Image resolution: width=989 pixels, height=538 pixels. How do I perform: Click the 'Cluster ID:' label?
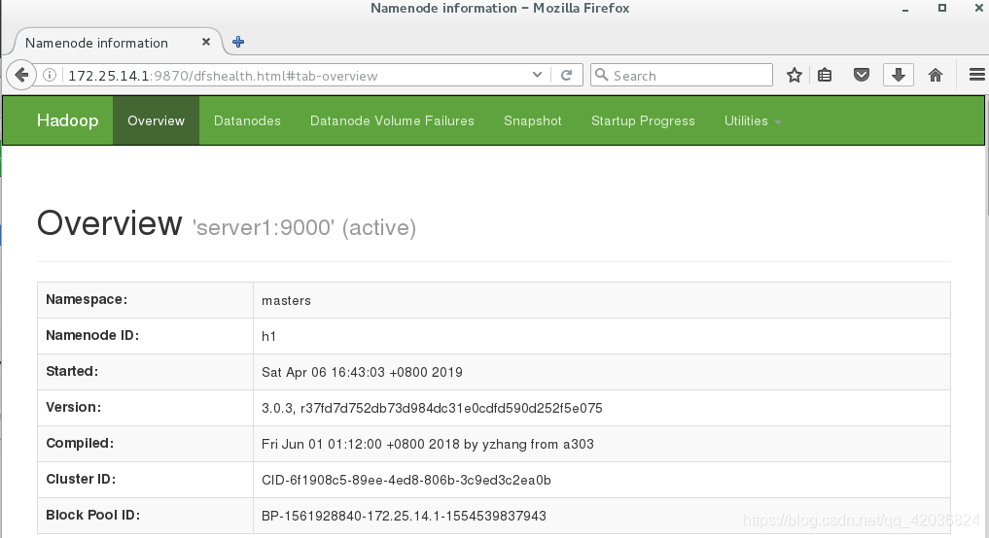click(81, 479)
